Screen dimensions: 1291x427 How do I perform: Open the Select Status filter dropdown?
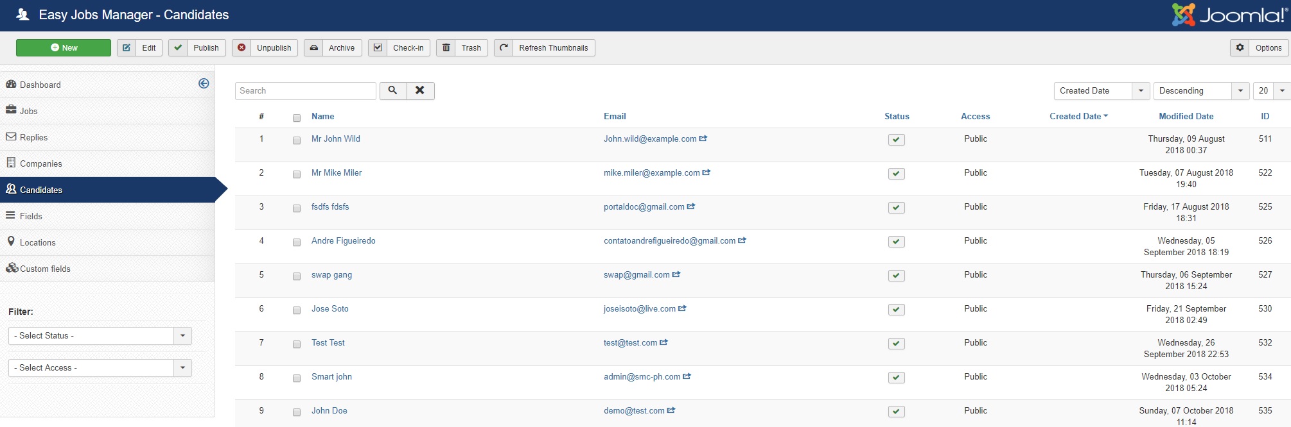(x=100, y=336)
